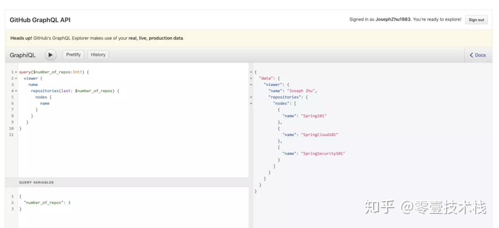
Task: Collapse the "data" object in results
Action: point(251,79)
